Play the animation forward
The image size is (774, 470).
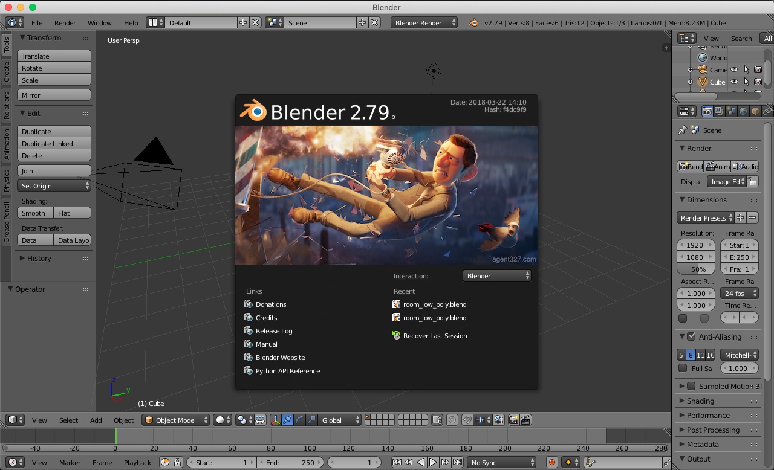[433, 462]
